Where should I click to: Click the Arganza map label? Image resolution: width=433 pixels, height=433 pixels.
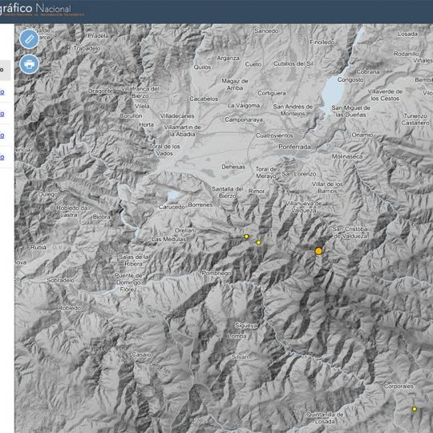[x=228, y=59]
